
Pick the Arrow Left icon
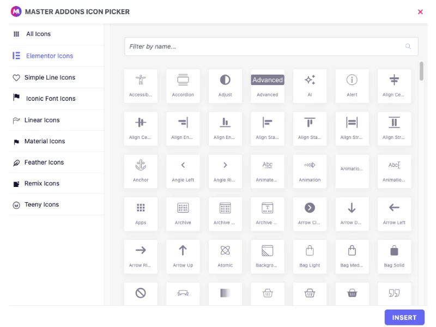pyautogui.click(x=394, y=214)
